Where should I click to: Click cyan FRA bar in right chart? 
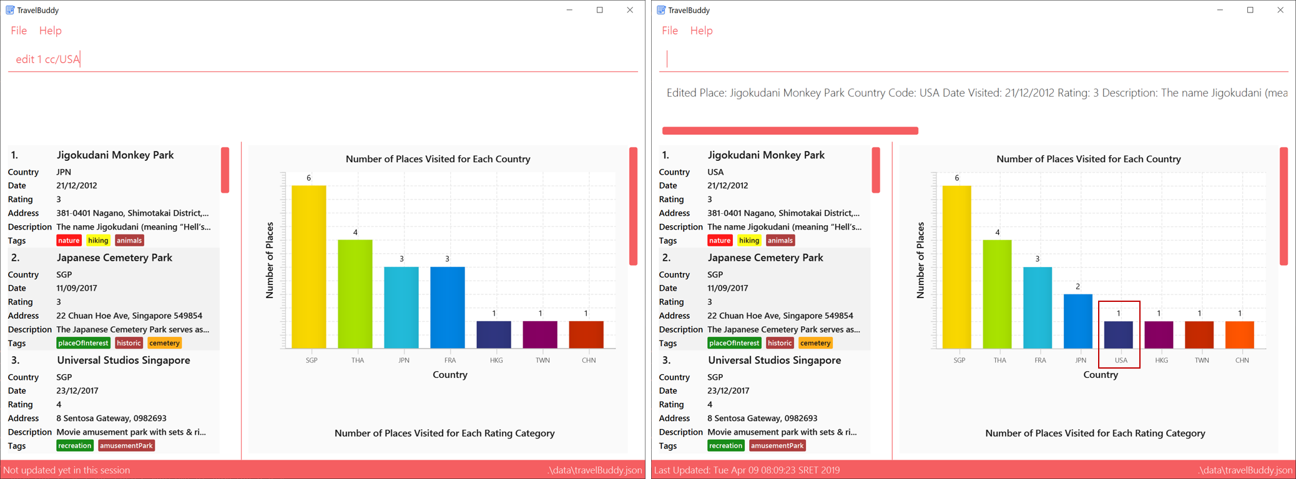[x=1038, y=307]
